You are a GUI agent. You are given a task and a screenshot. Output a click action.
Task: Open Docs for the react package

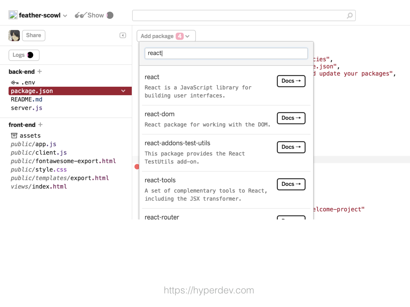[291, 81]
